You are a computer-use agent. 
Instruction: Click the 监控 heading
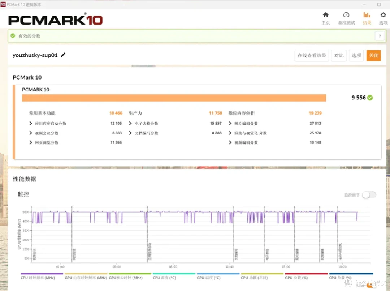tap(23, 194)
